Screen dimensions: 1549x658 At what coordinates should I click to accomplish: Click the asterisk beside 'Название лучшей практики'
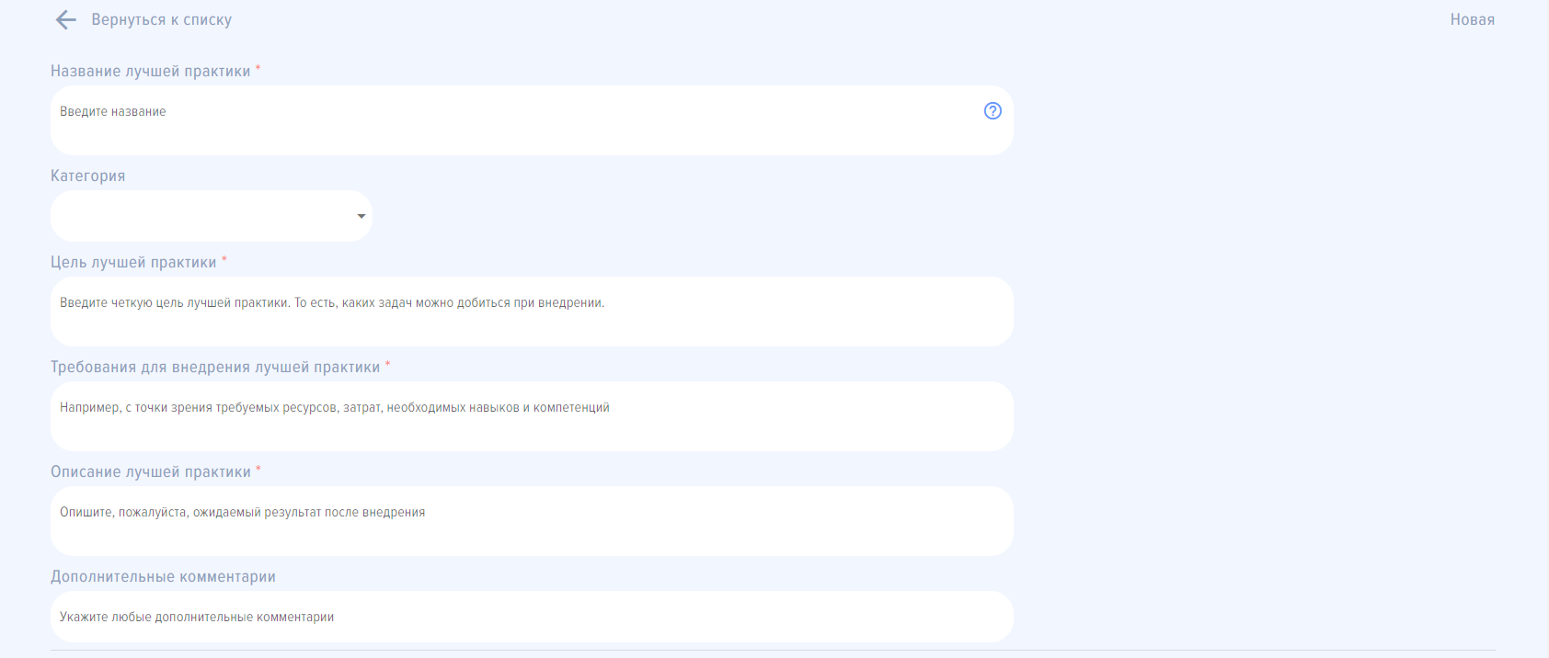coord(258,68)
